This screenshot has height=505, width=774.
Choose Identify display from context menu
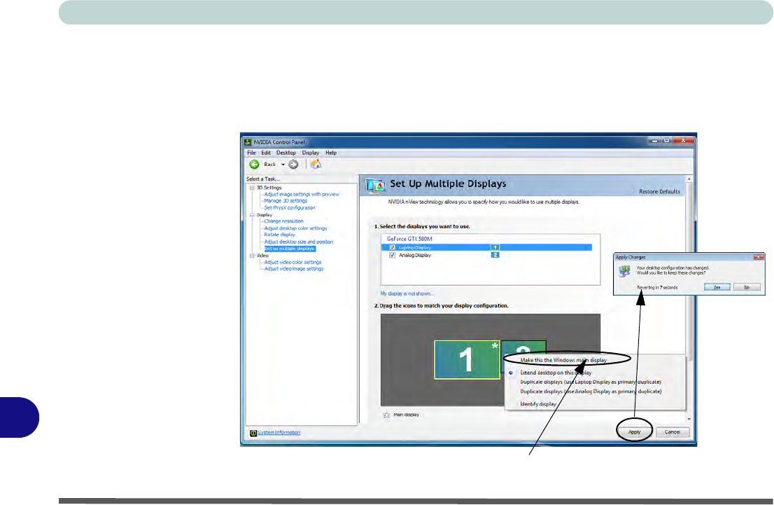(x=538, y=404)
